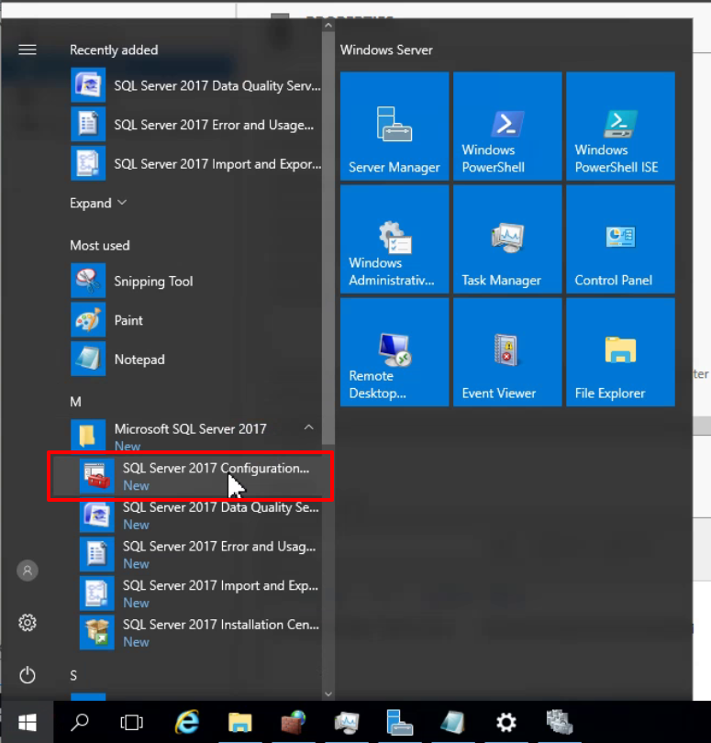Viewport: 711px width, 743px height.
Task: Switch to Server Manager on the taskbar
Action: pyautogui.click(x=400, y=722)
